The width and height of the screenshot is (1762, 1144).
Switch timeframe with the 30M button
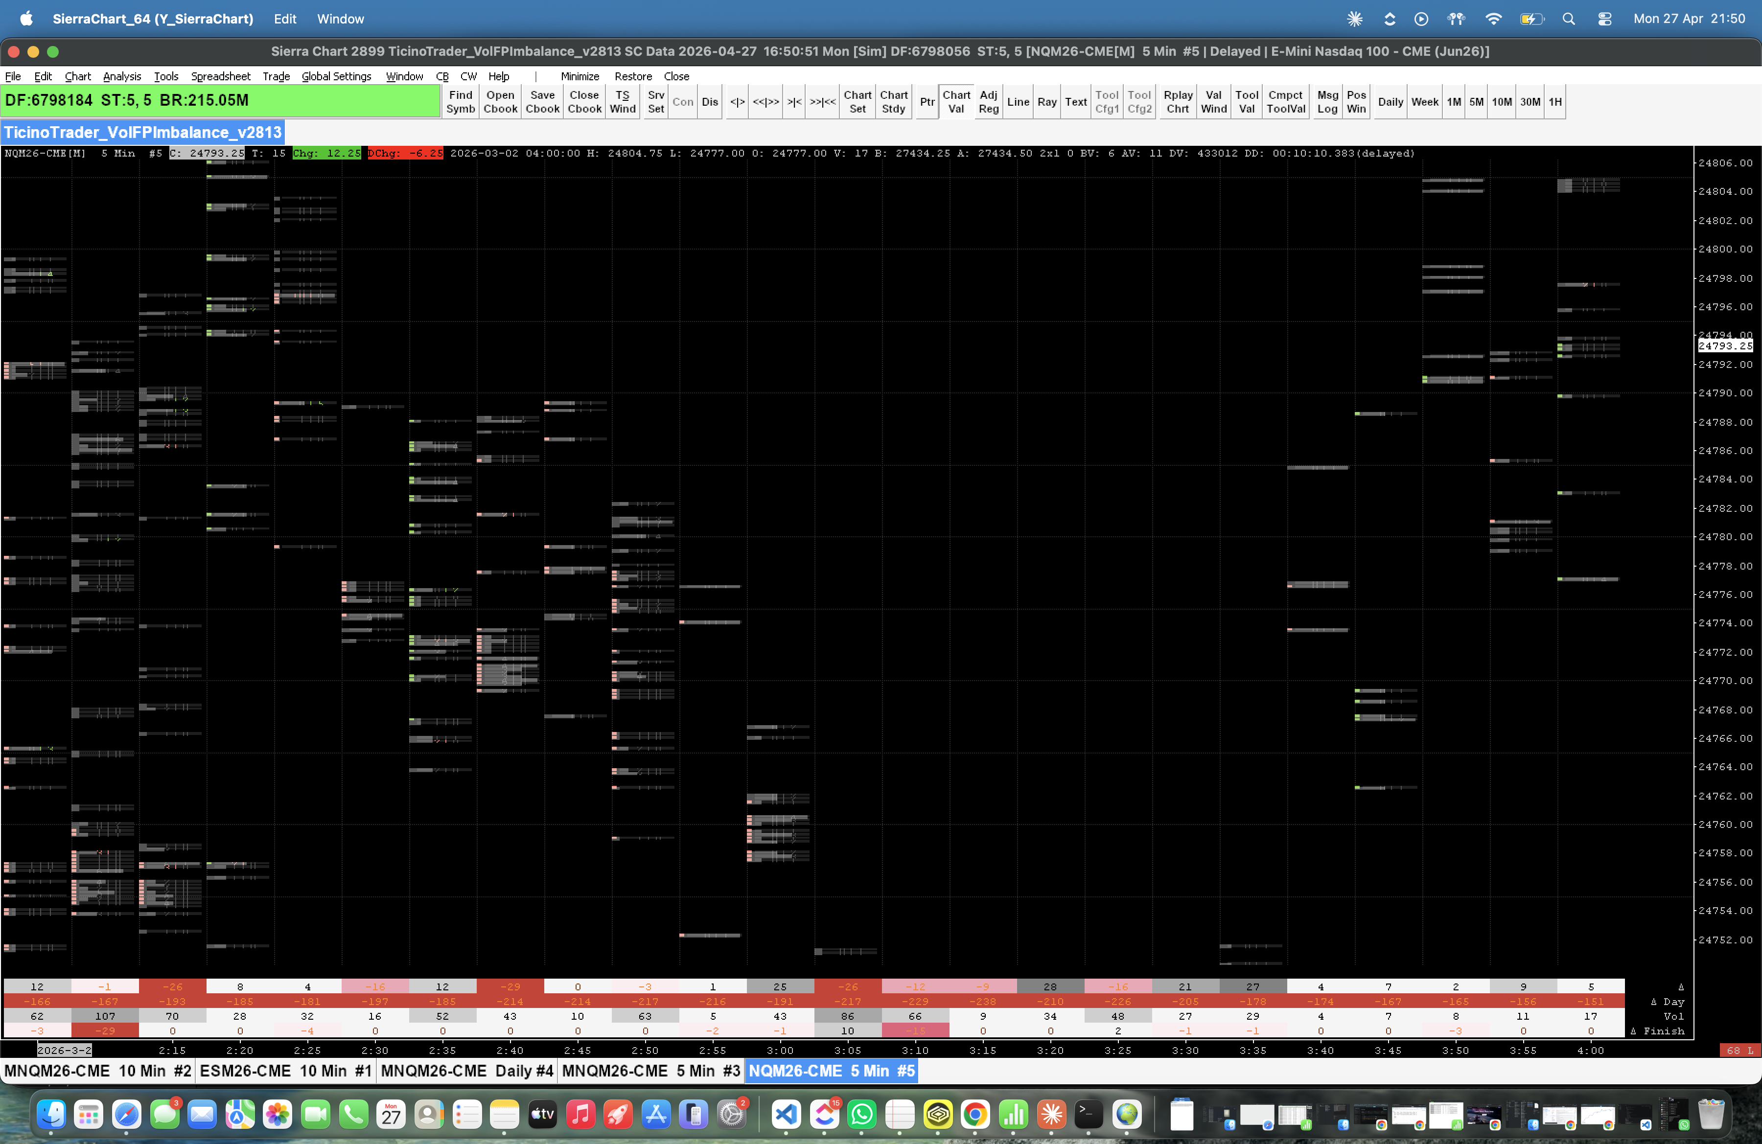point(1529,101)
